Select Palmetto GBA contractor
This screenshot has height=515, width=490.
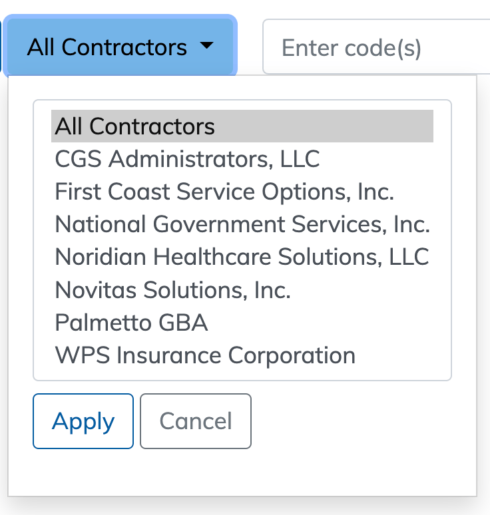pyautogui.click(x=131, y=323)
